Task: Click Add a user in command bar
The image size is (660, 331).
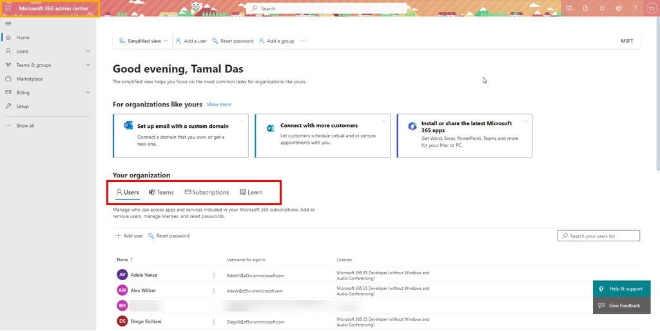Action: (191, 41)
